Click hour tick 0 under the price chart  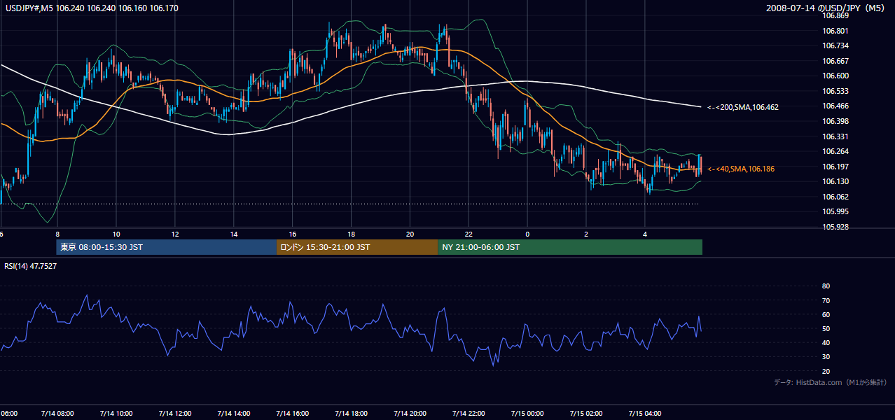coord(528,234)
